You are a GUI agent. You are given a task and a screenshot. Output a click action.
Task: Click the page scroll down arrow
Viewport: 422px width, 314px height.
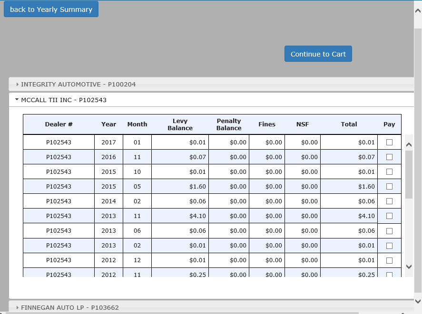tap(418, 301)
